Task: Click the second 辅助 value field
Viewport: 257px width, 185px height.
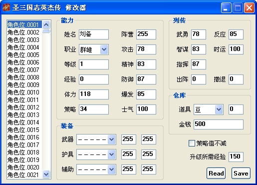Action: click(x=149, y=169)
